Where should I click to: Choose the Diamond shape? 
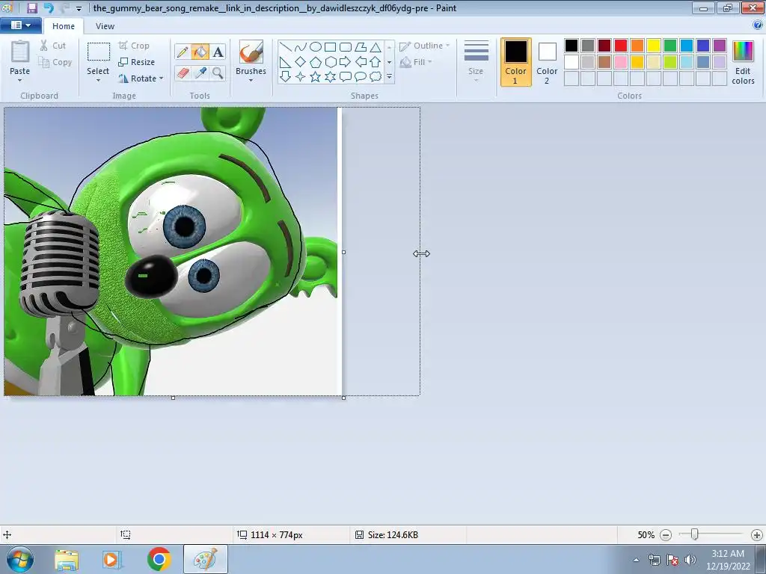point(301,62)
